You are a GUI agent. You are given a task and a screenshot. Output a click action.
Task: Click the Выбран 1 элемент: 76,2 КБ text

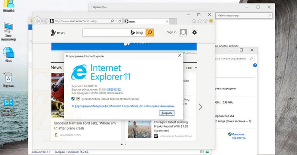coord(72,152)
